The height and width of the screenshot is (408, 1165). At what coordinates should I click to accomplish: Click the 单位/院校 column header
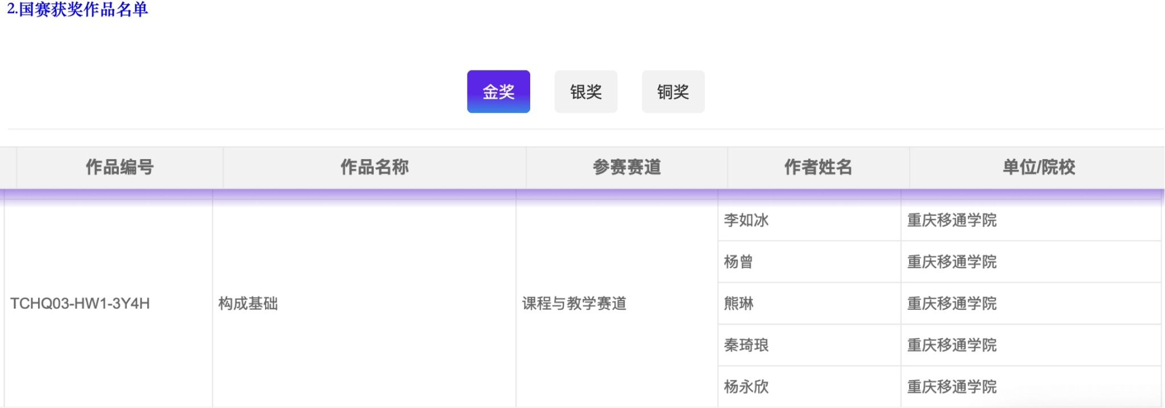(x=1038, y=167)
